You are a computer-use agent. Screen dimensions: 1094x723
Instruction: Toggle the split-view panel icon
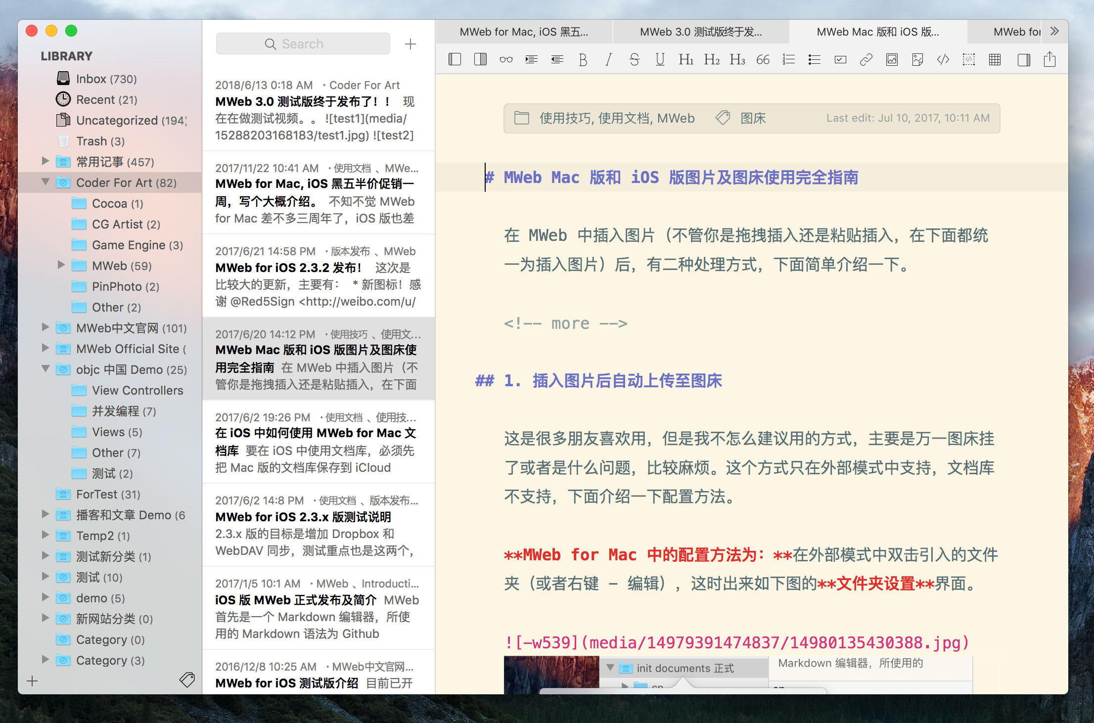pos(480,60)
